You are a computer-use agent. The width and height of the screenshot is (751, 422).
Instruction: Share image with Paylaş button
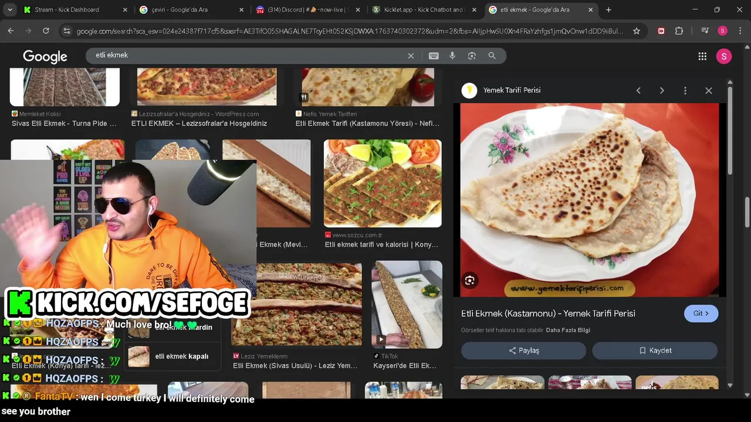(x=523, y=350)
